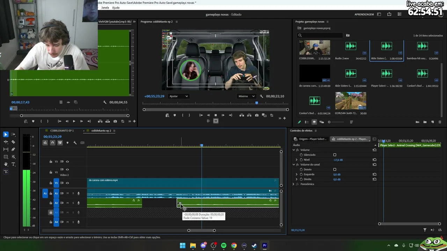
Task: Mute audio track A1
Action: tap(67, 193)
